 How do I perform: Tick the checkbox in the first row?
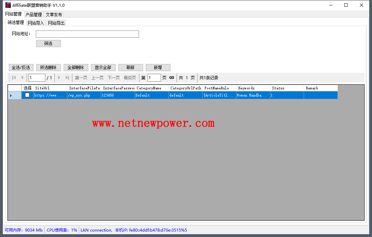pyautogui.click(x=27, y=95)
